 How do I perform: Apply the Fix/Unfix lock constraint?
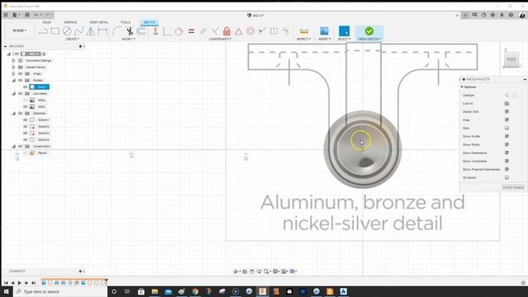227,31
